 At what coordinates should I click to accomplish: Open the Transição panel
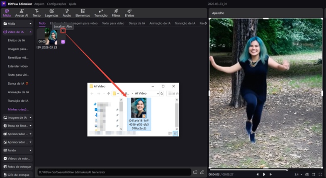click(x=101, y=13)
